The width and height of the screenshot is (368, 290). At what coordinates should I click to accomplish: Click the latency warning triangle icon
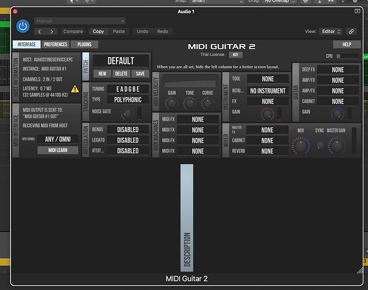pyautogui.click(x=75, y=89)
